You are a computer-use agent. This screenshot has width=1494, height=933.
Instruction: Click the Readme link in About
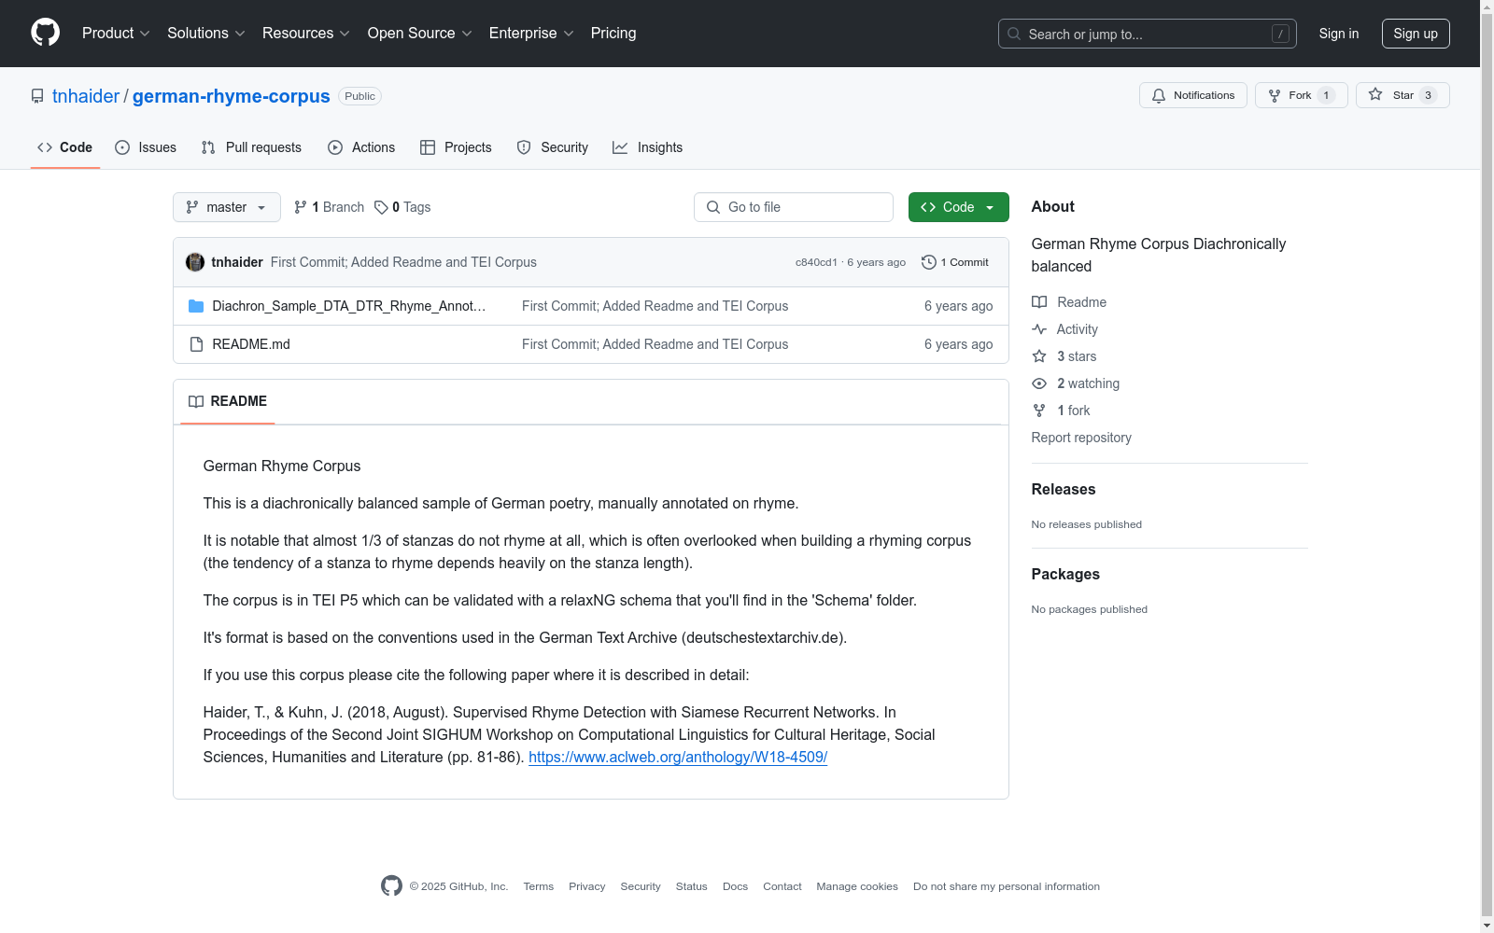[x=1069, y=302]
